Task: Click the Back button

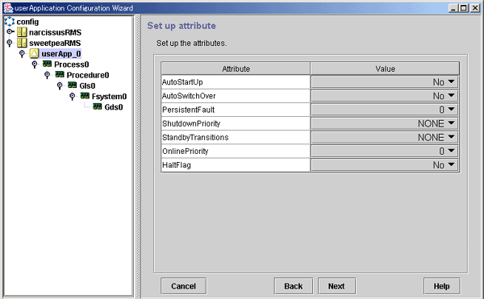Action: point(294,286)
